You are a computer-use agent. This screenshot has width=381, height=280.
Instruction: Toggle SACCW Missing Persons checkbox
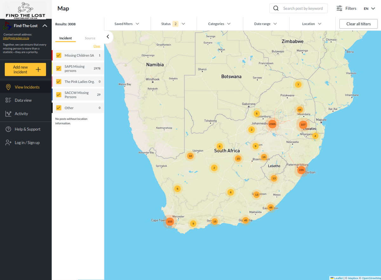click(x=59, y=95)
